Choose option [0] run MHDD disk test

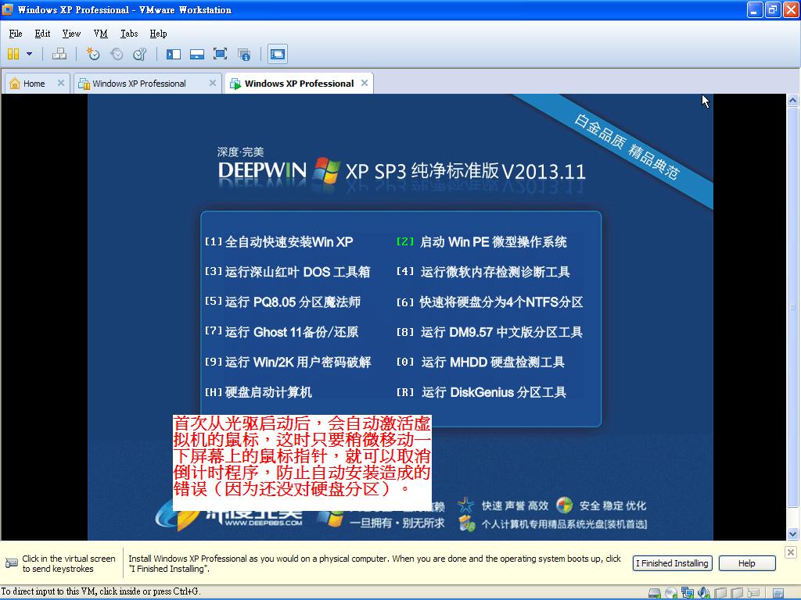coord(481,362)
